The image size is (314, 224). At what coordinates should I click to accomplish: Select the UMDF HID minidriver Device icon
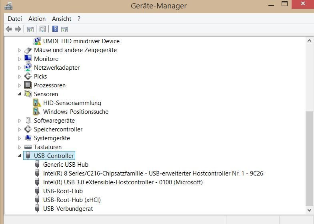pos(37,41)
